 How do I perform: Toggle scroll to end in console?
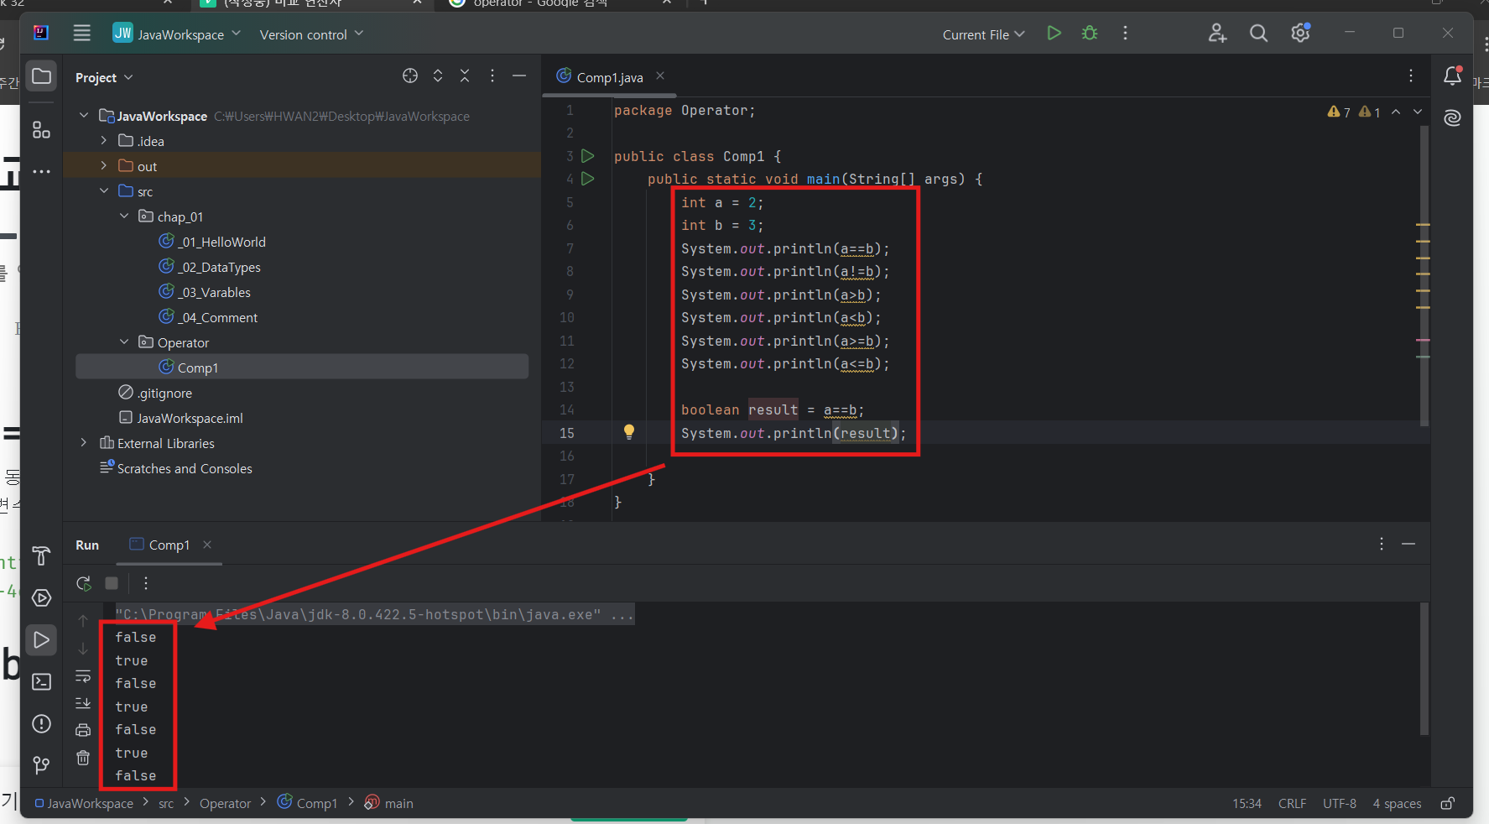coord(83,703)
